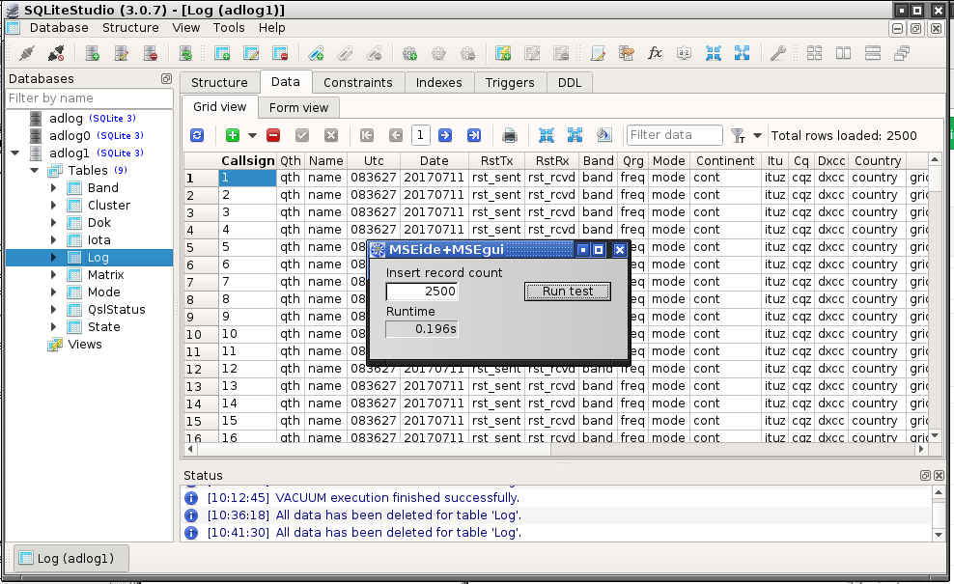Click the refresh table data icon
Viewport: 954px width, 584px height.
tap(197, 136)
